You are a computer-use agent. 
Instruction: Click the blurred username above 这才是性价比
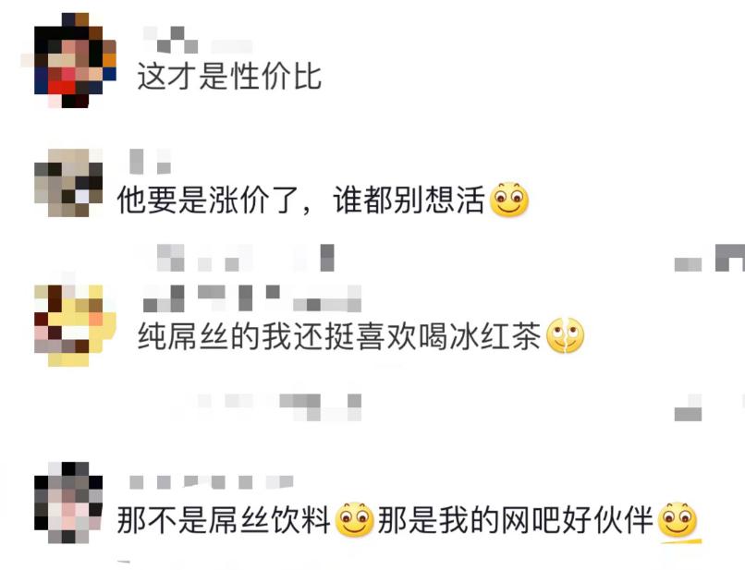pyautogui.click(x=197, y=40)
